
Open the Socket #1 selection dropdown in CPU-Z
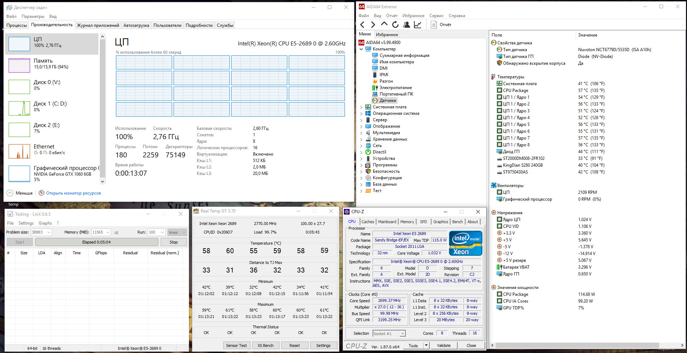[403, 334]
